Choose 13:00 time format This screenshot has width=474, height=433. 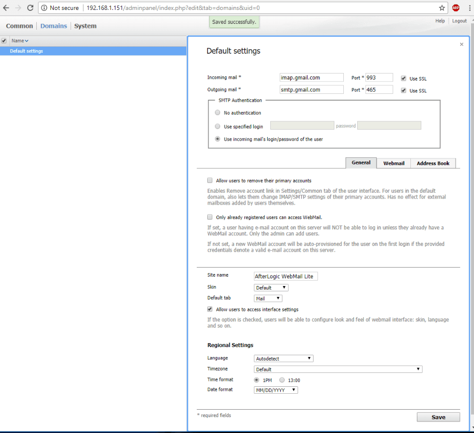pos(282,380)
